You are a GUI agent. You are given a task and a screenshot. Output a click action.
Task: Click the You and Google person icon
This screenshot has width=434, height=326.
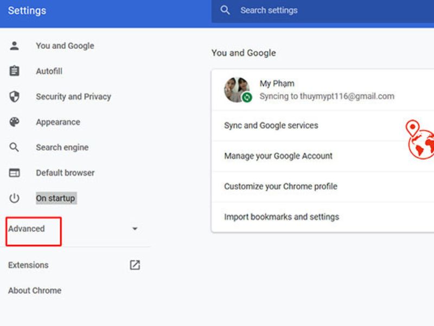[14, 46]
